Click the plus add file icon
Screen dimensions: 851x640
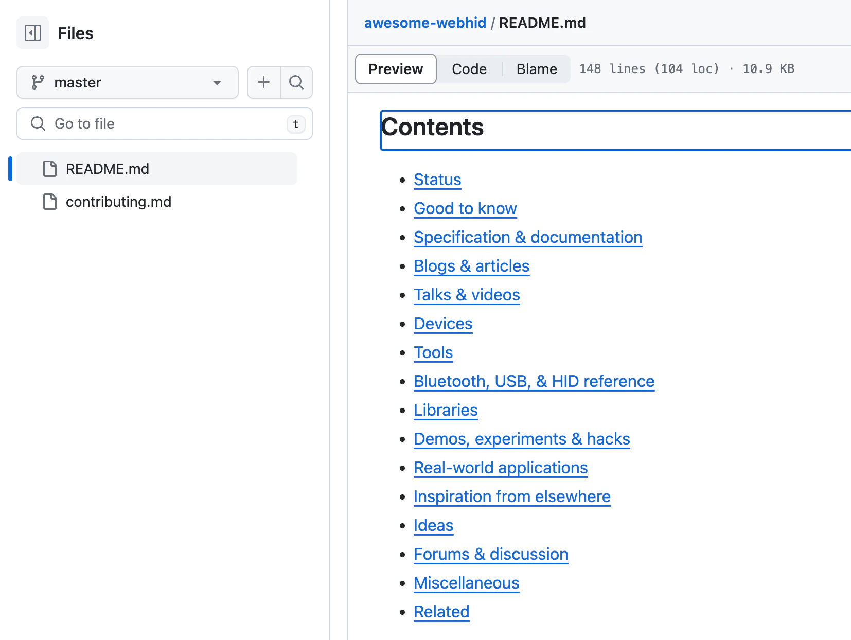click(x=264, y=82)
